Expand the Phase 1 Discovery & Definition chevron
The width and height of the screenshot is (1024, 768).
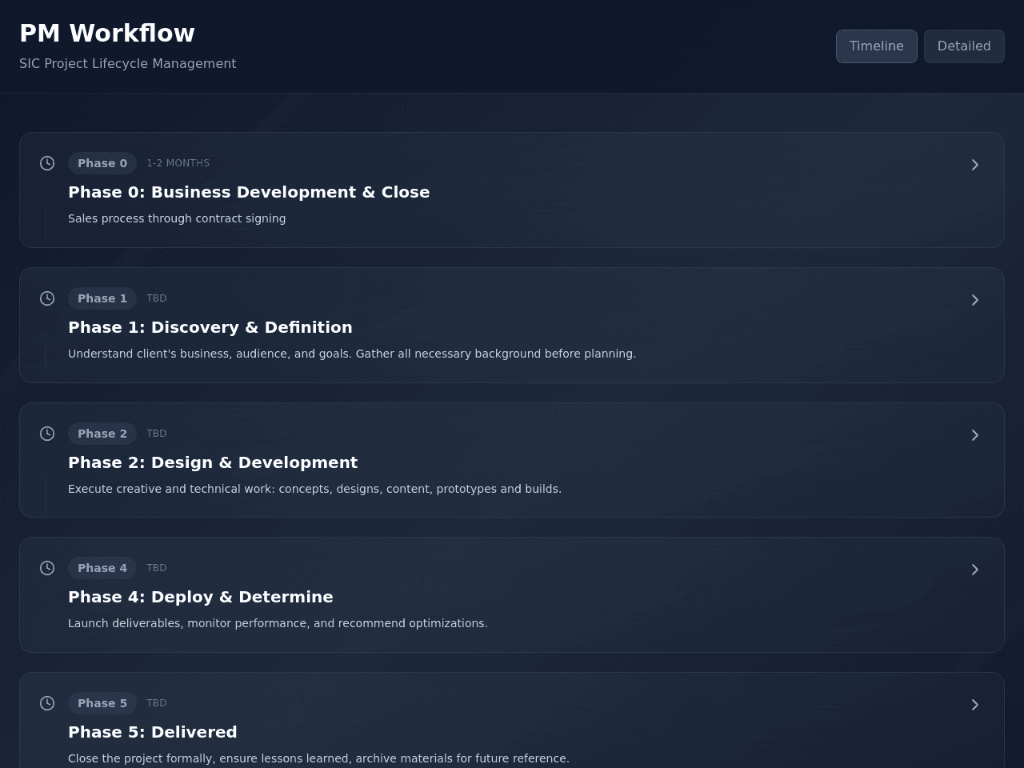tap(974, 300)
